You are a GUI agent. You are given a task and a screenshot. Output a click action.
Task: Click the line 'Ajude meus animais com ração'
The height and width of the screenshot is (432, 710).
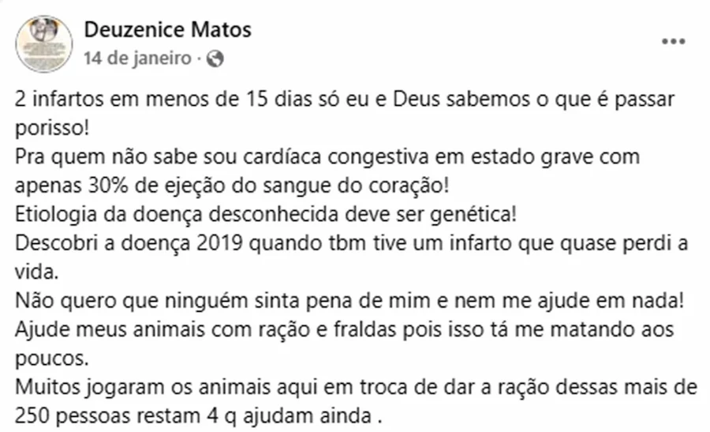pos(344,329)
